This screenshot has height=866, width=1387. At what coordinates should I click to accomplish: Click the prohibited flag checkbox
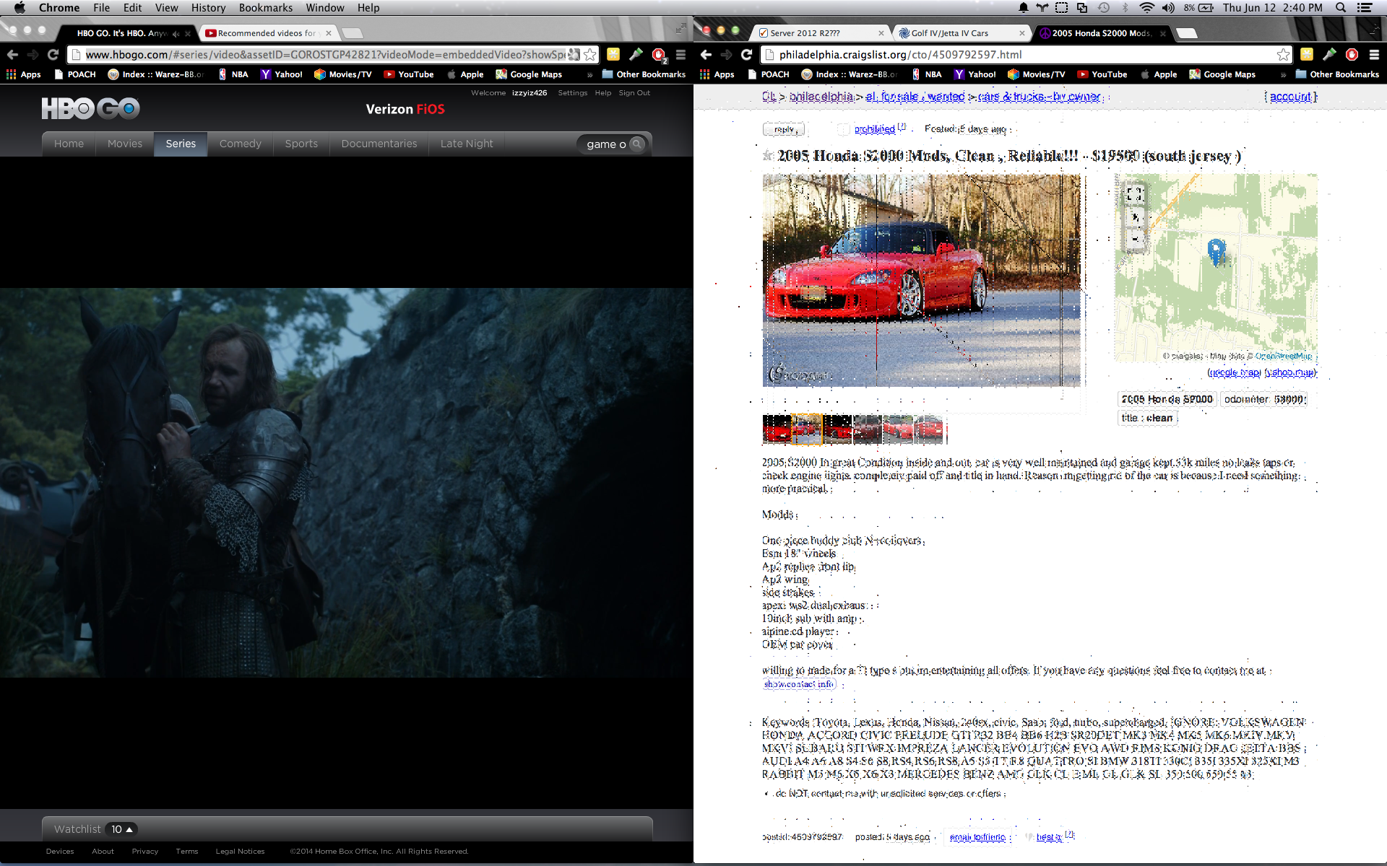(843, 129)
